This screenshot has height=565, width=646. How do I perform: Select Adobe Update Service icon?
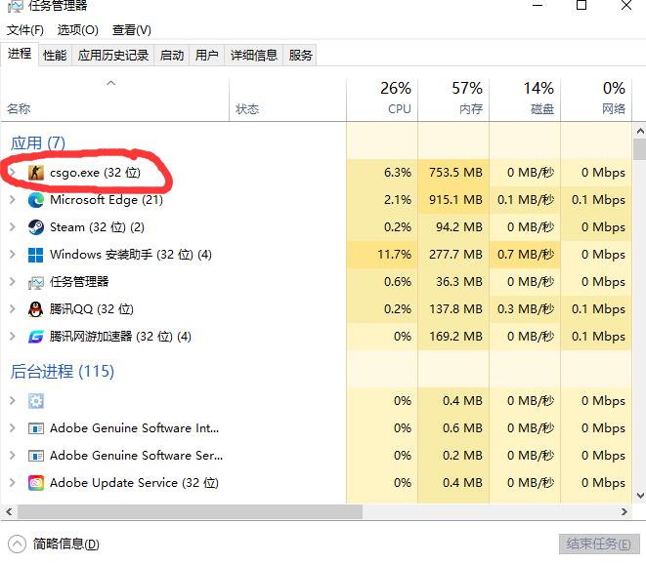click(36, 483)
